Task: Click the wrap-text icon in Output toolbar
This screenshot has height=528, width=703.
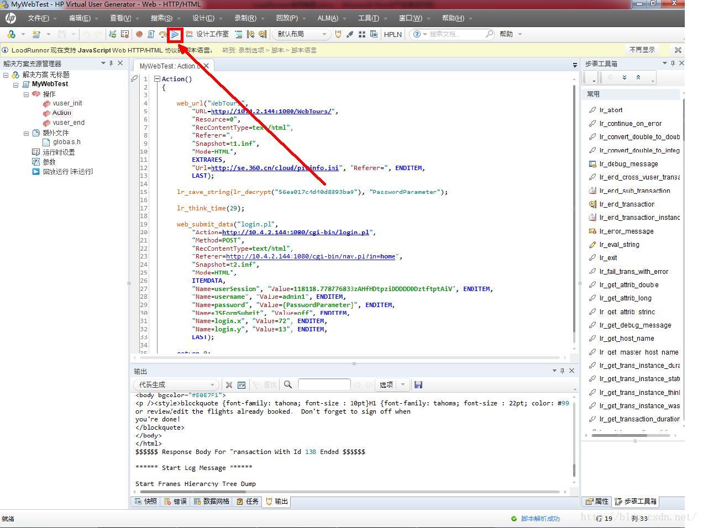Action: (242, 384)
